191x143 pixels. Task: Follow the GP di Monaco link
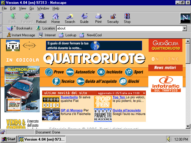tap(72, 110)
